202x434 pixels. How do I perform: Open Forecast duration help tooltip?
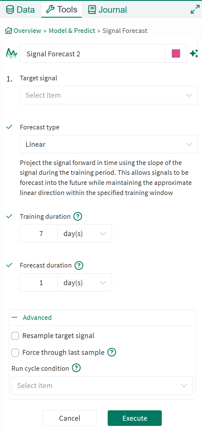[79, 265]
